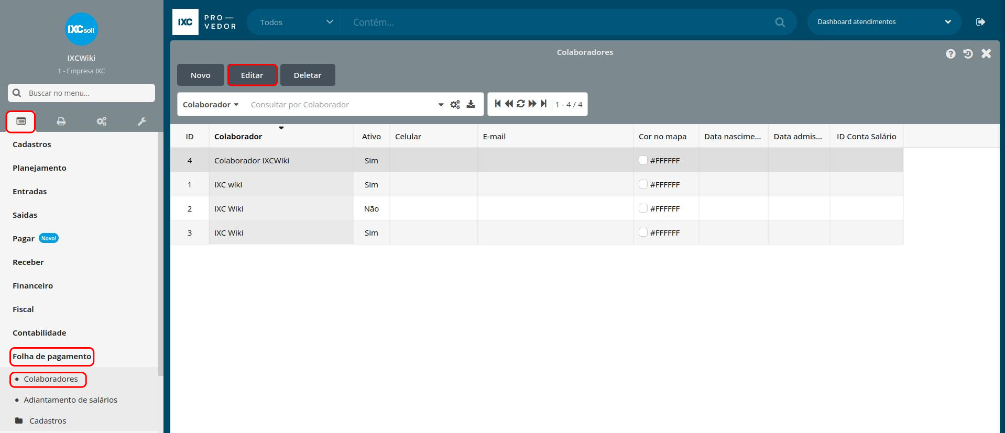The height and width of the screenshot is (433, 1005).
Task: Click the Cadastros folder icon
Action: pos(19,420)
